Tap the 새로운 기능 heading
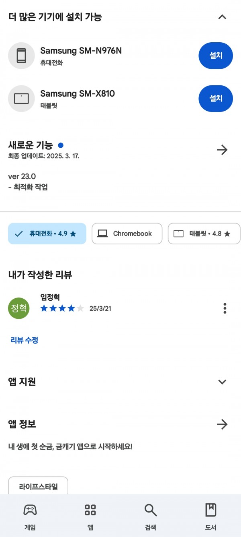Screen dimensions: 241x537 [x=31, y=145]
